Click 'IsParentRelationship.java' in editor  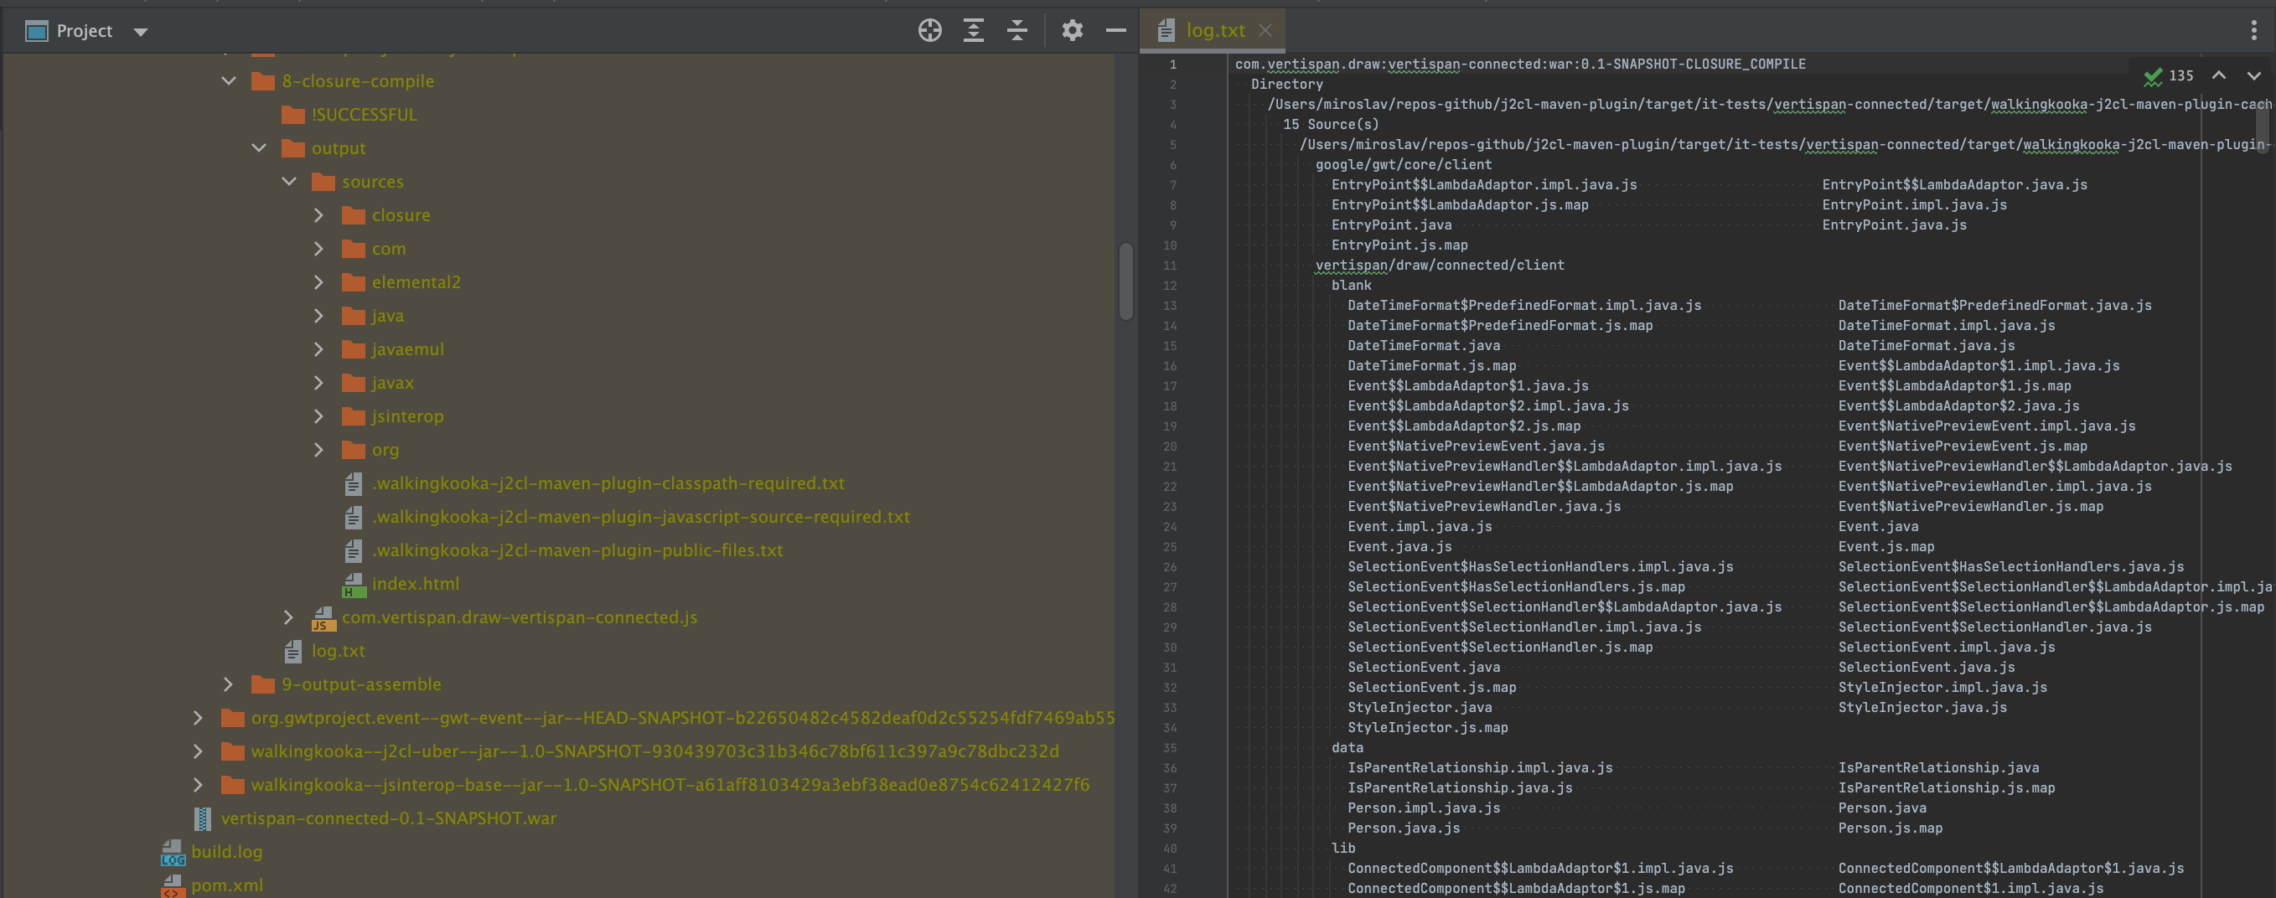[1938, 768]
